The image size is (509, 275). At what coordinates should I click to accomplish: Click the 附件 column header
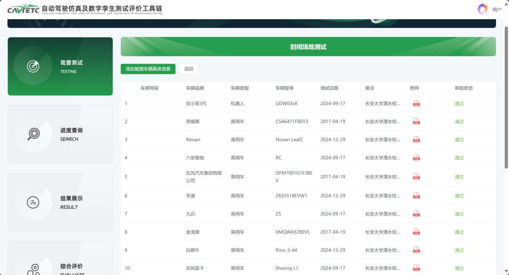[x=414, y=88]
